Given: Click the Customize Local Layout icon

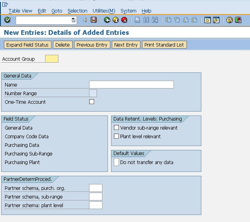Looking at the screenshot, I should [x=238, y=20].
